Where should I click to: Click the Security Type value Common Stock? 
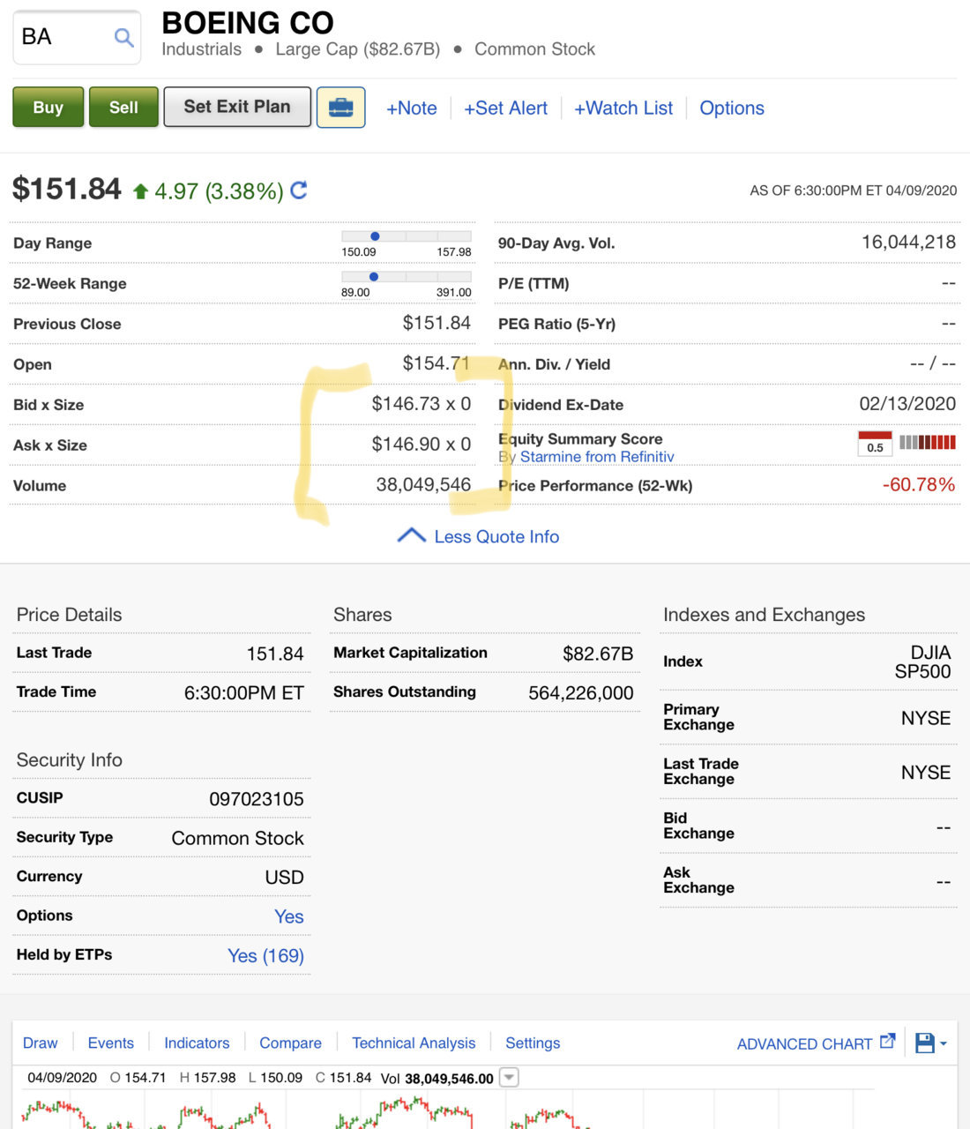(238, 838)
